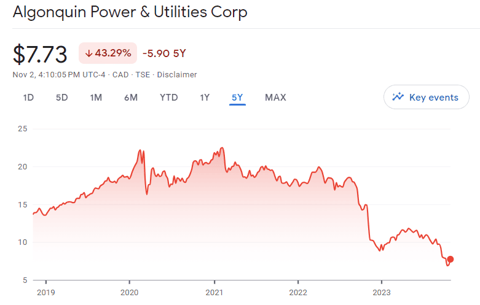Image resolution: width=480 pixels, height=305 pixels.
Task: Click the -5.90 5Y change text
Action: 164,53
